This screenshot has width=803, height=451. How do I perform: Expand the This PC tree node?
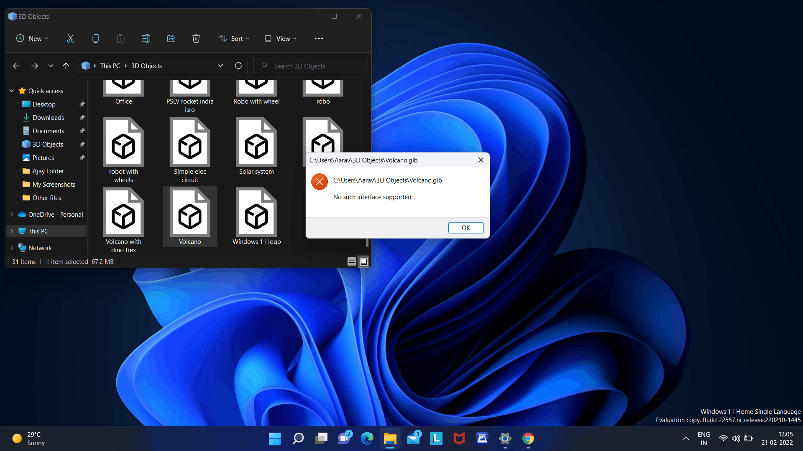(12, 231)
